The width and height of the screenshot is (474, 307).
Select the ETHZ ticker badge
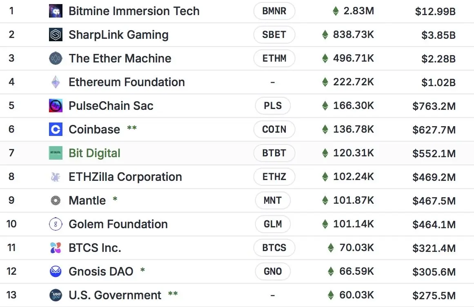pyautogui.click(x=274, y=177)
